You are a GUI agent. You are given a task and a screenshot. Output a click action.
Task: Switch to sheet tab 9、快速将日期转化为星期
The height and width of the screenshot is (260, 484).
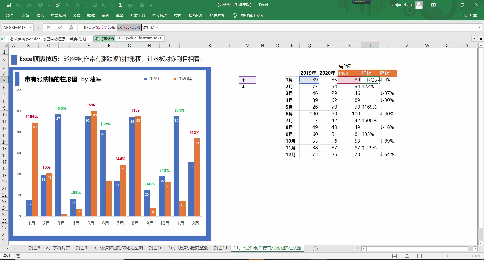tap(118, 248)
